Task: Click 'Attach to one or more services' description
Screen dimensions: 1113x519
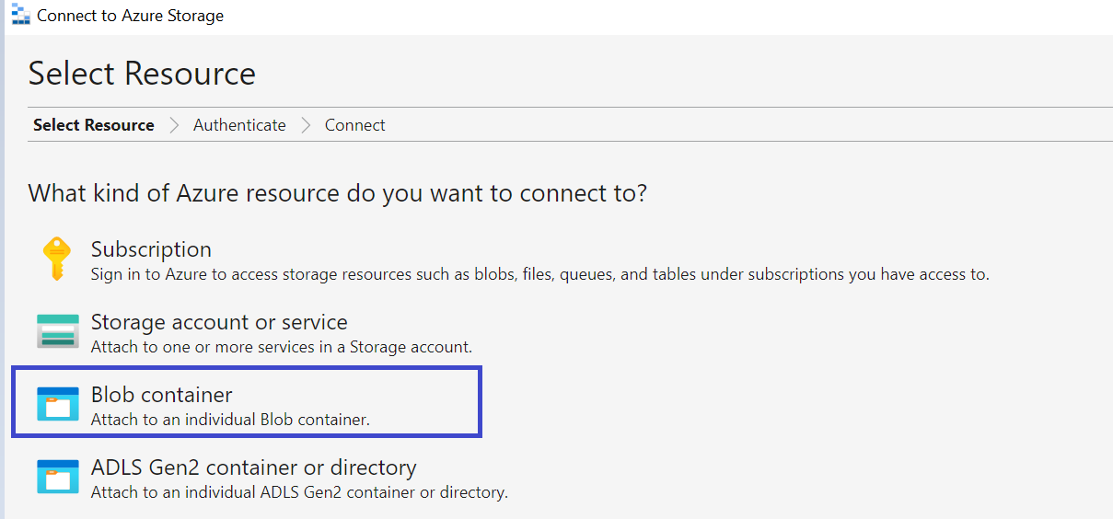Action: pyautogui.click(x=282, y=347)
